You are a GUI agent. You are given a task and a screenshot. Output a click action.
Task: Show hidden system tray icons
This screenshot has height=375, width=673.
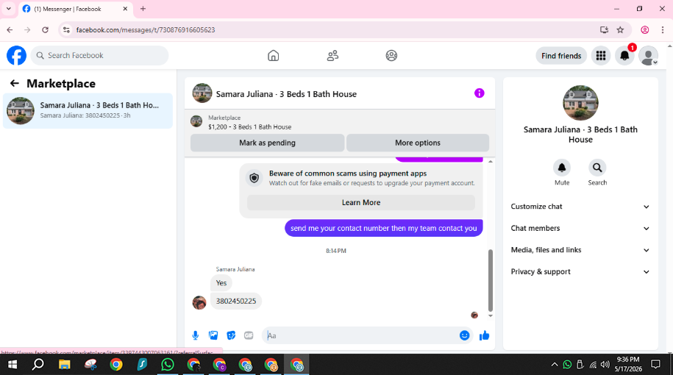click(555, 365)
